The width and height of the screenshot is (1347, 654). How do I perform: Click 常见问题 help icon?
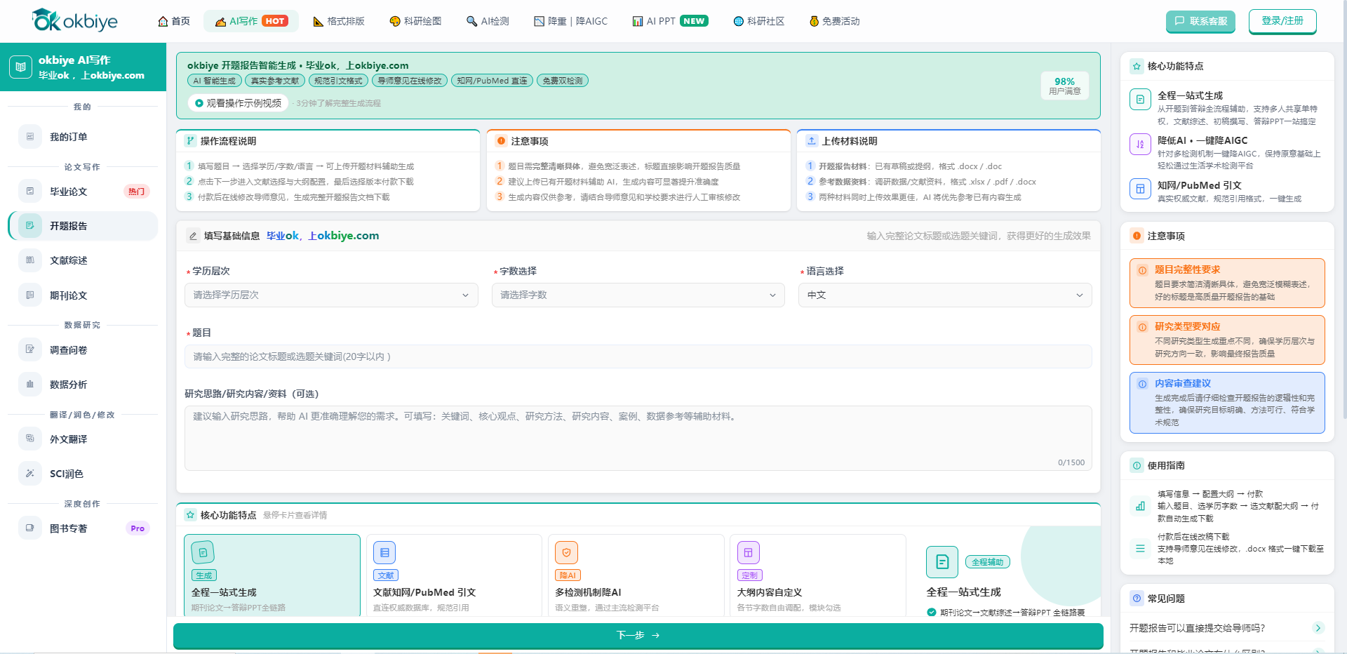pos(1137,599)
